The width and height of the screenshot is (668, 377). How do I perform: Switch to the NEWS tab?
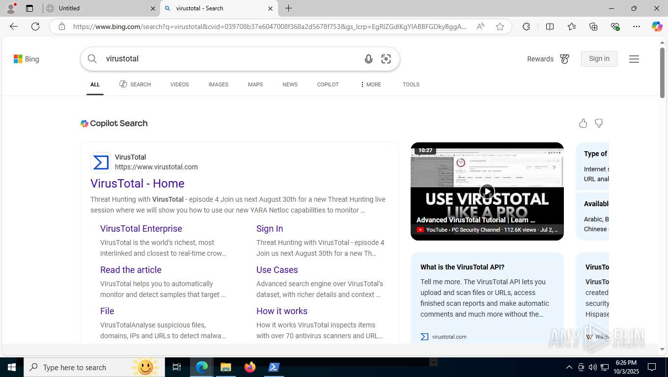[x=290, y=84]
